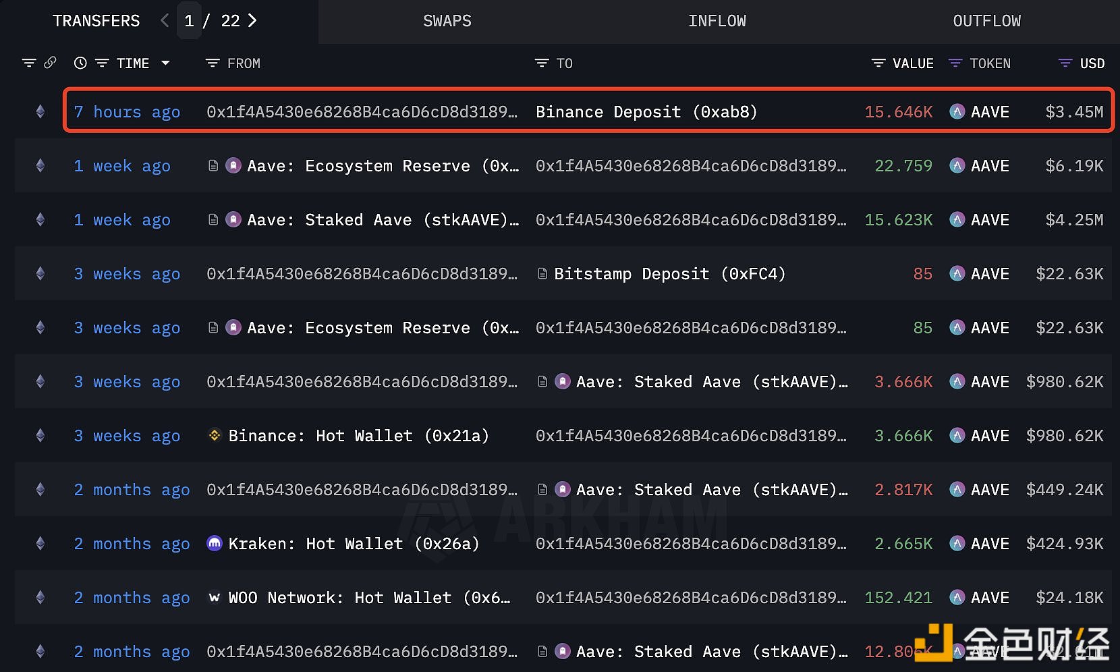Image resolution: width=1120 pixels, height=672 pixels.
Task: Click the clock icon beside TIME
Action: [80, 63]
